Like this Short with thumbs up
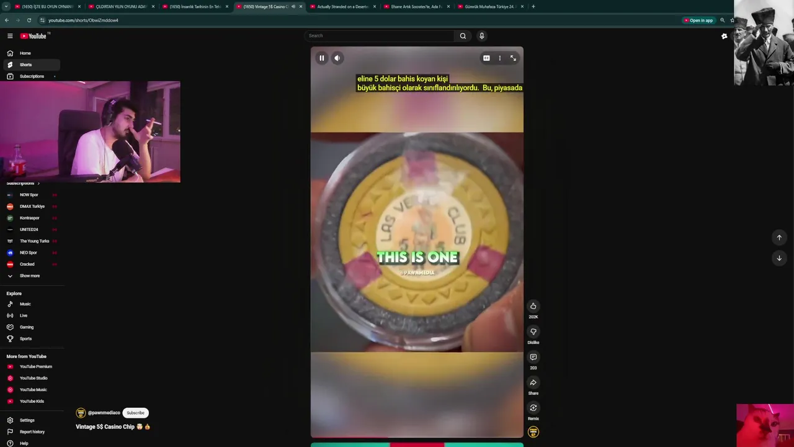 [x=533, y=306]
